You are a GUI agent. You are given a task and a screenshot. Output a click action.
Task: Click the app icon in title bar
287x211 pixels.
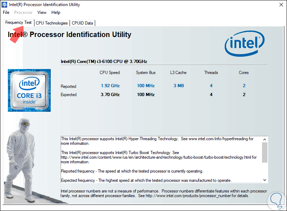pyautogui.click(x=4, y=5)
